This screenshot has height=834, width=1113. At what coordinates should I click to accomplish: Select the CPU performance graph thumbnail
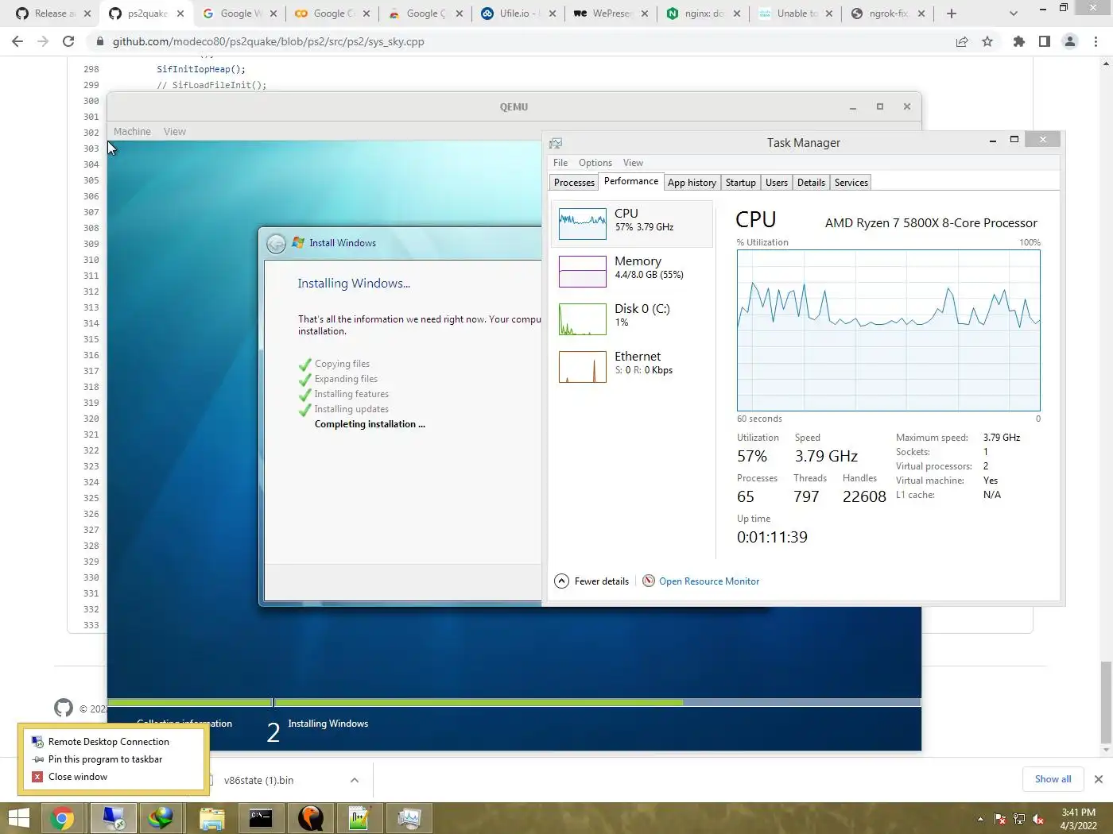coord(583,224)
